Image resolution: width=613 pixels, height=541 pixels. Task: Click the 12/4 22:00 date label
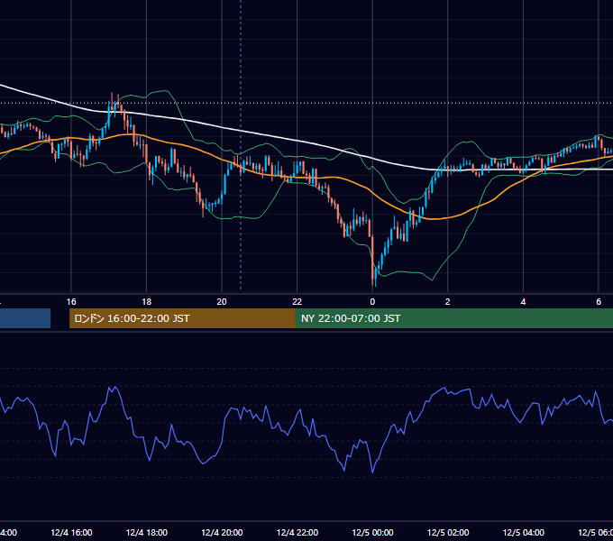pyautogui.click(x=297, y=532)
